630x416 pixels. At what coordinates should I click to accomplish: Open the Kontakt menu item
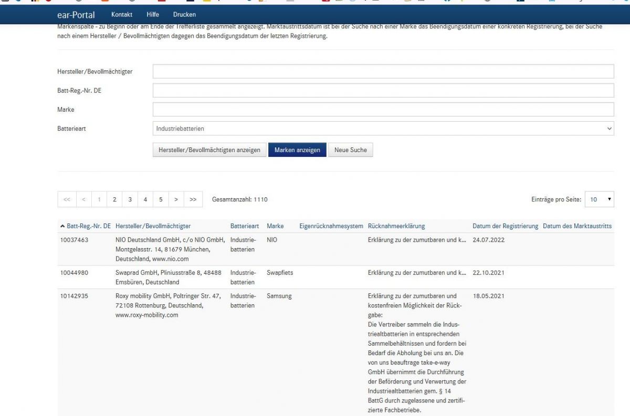tap(122, 15)
